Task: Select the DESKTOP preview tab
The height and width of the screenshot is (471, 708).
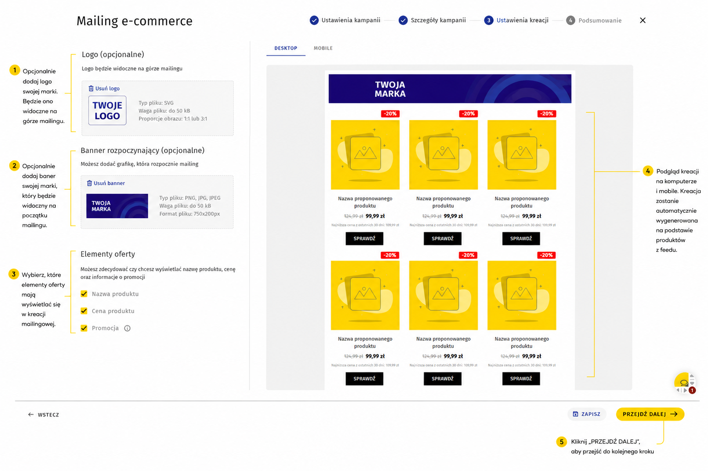Action: tap(286, 48)
